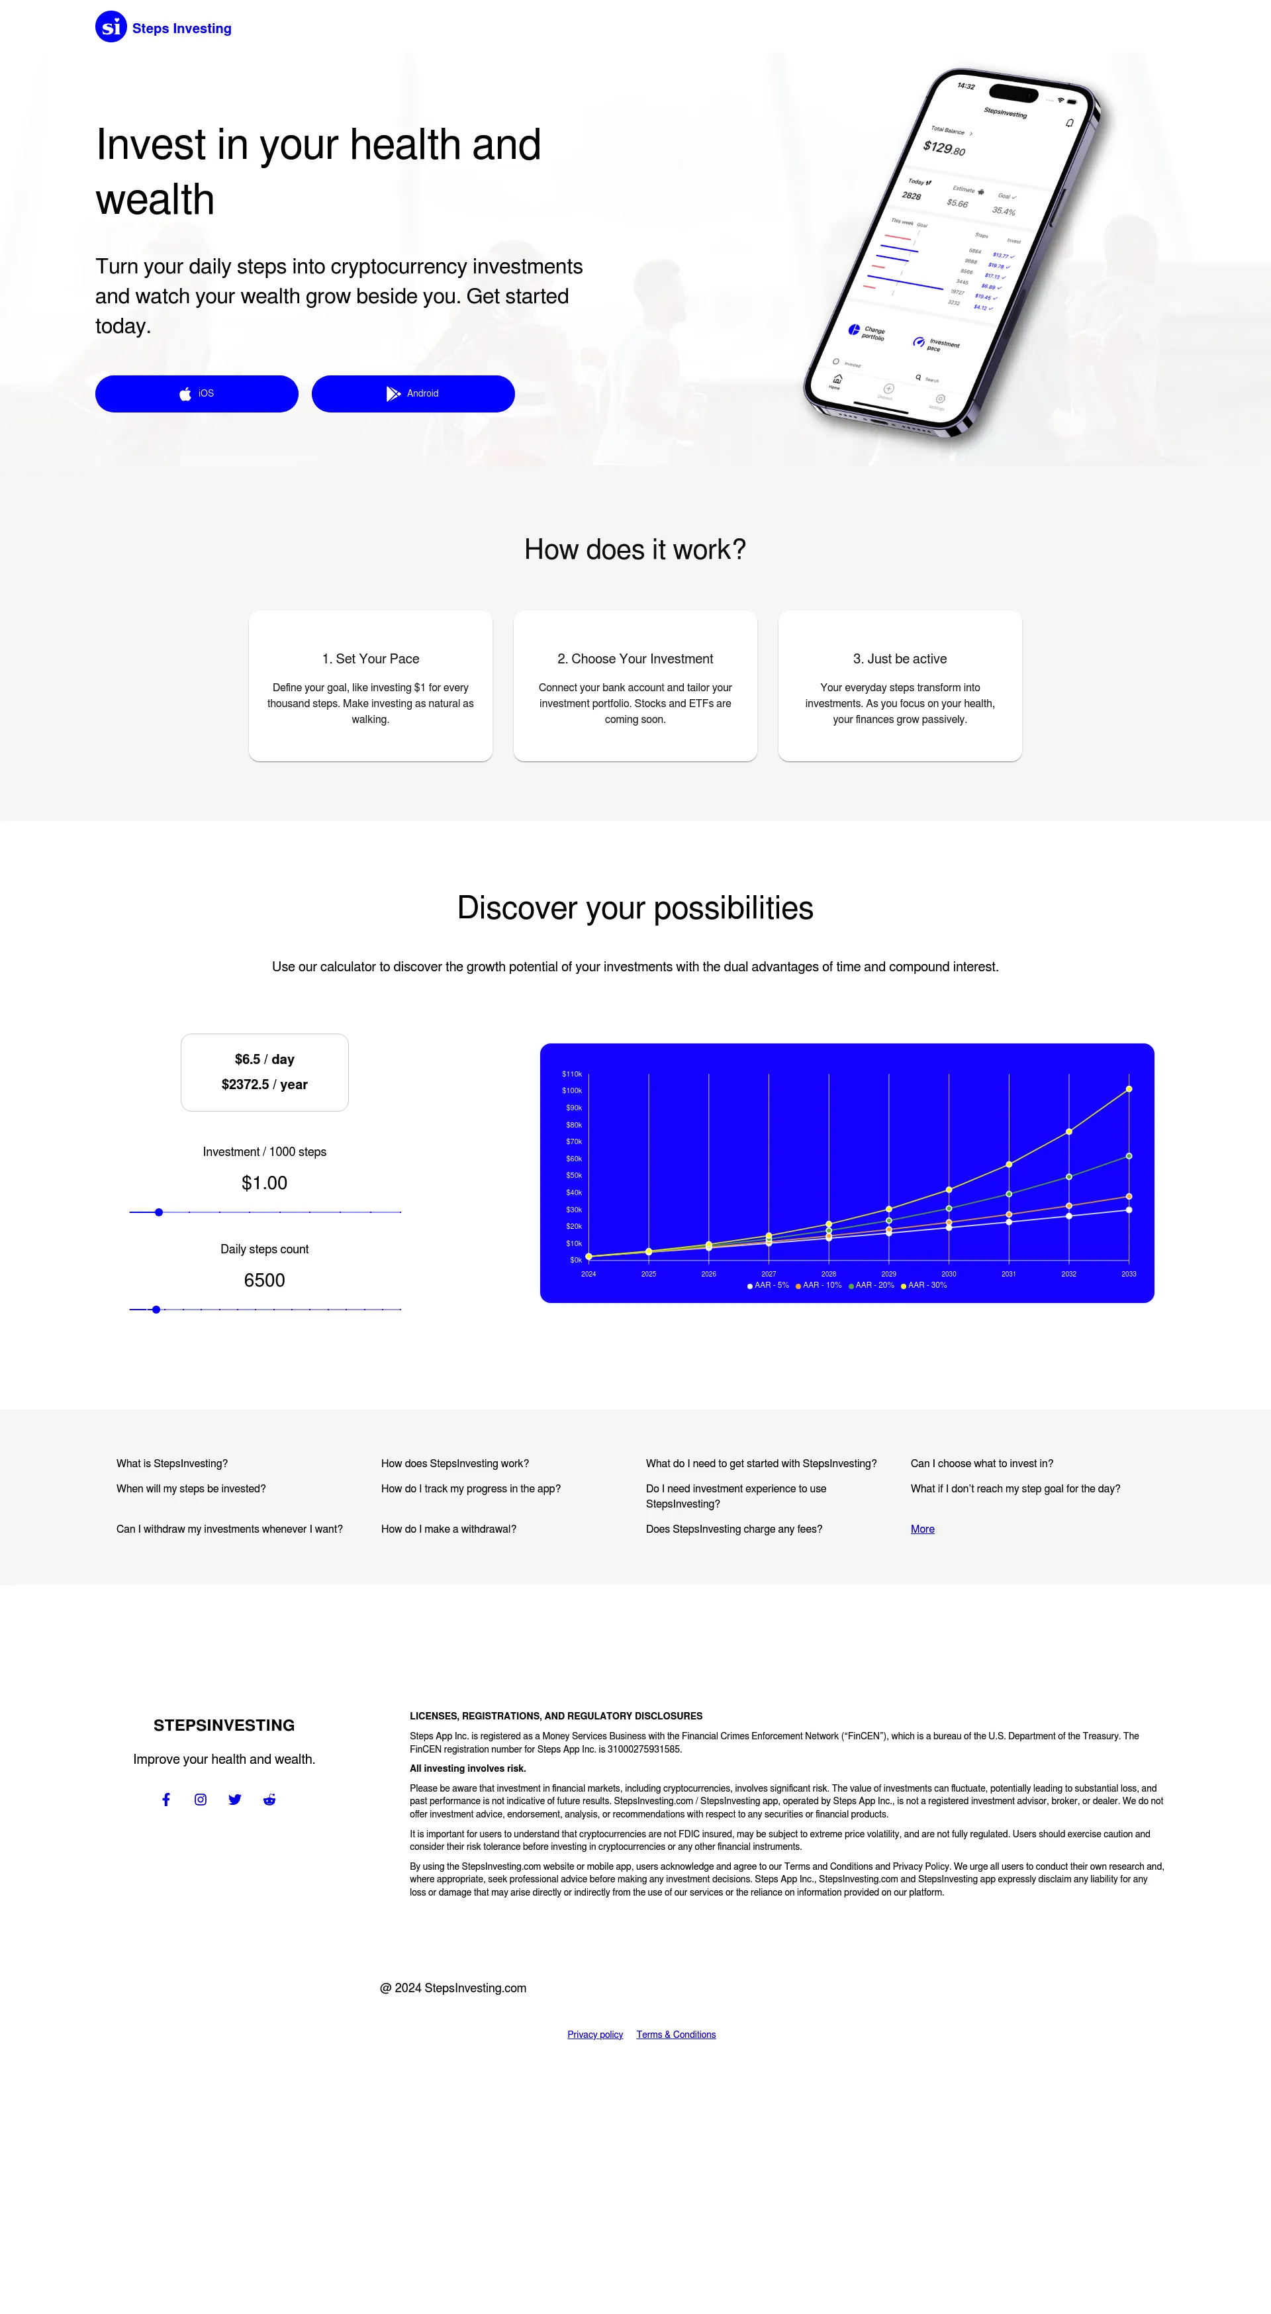The image size is (1271, 2314).
Task: Expand the 'What is StepsInvesting?' FAQ item
Action: 171,1463
